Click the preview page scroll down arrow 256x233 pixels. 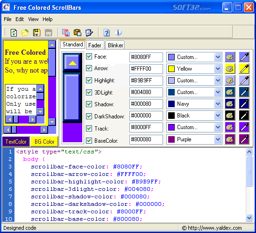tap(52, 122)
